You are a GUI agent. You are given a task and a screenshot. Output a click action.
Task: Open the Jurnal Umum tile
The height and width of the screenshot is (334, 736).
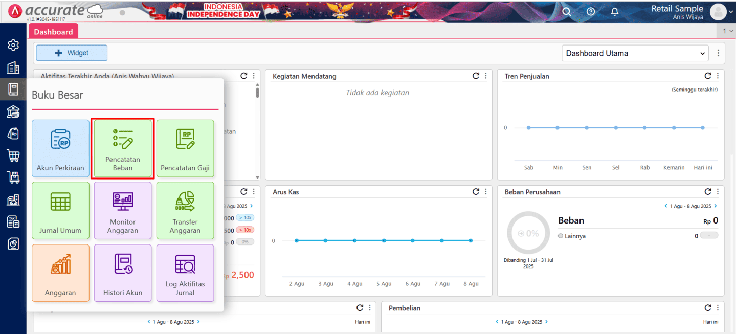coord(60,211)
